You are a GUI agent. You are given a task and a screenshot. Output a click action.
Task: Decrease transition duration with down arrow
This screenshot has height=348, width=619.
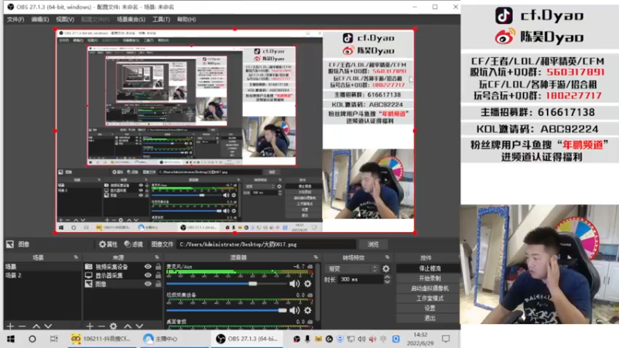(x=388, y=281)
